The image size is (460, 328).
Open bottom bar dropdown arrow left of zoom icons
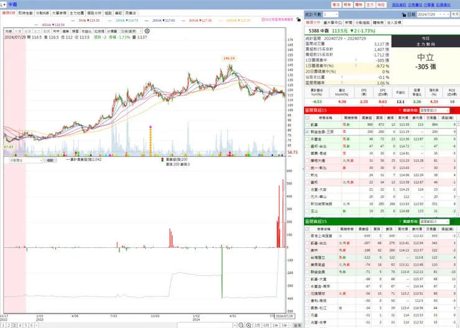[x=235, y=326]
